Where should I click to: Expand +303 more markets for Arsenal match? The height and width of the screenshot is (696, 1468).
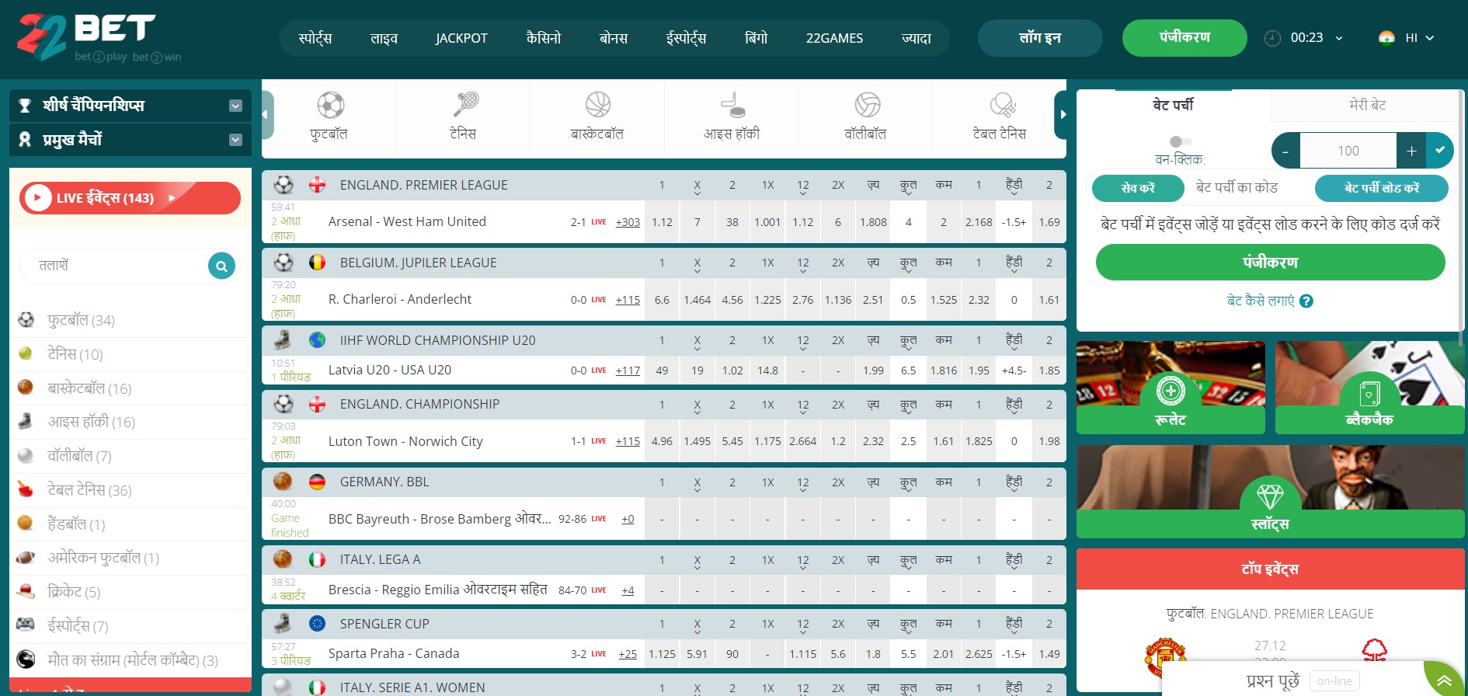click(628, 222)
